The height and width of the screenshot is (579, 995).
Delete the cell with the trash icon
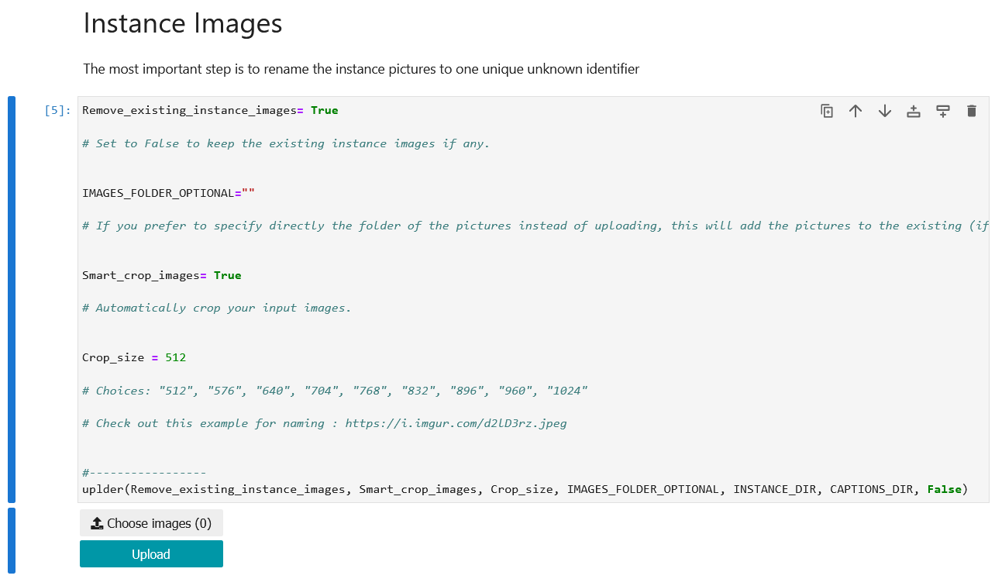(972, 111)
